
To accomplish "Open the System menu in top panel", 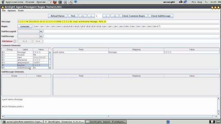I will (41, 2).
